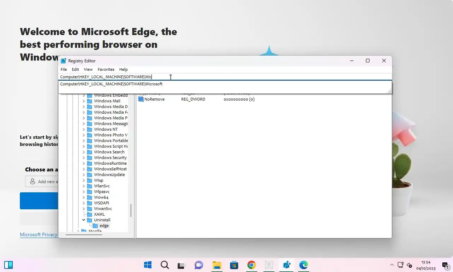Select the Windows Script Host key
This screenshot has width=453, height=272.
[x=111, y=146]
